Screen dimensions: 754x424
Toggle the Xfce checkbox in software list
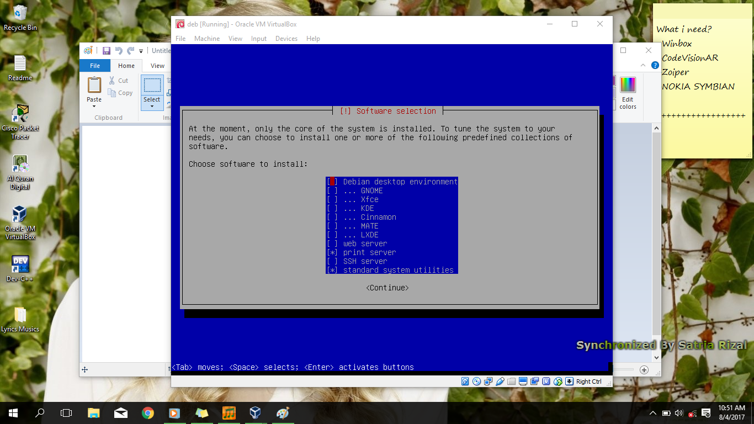(x=332, y=199)
